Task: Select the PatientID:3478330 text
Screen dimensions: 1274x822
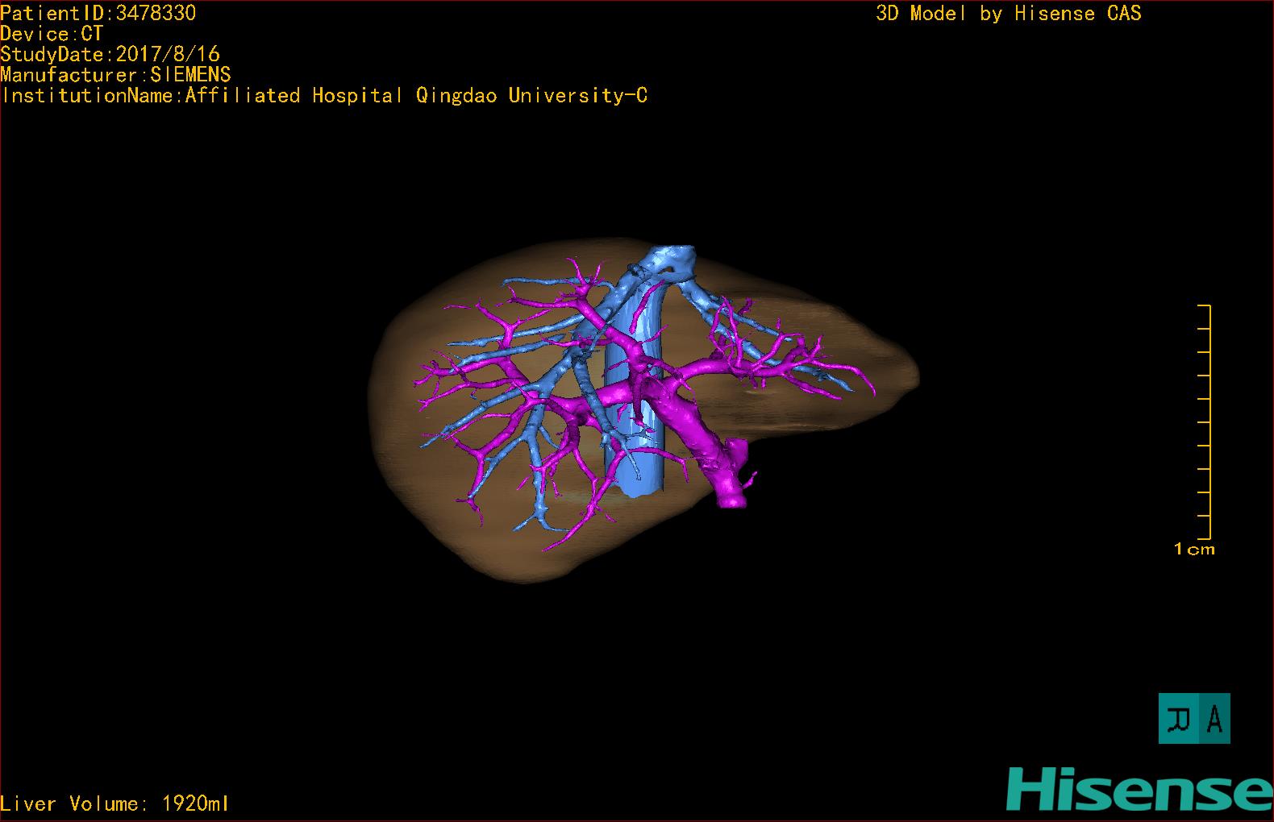Action: tap(98, 13)
